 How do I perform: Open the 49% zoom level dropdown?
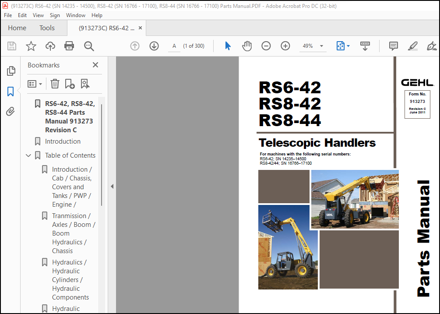point(313,46)
